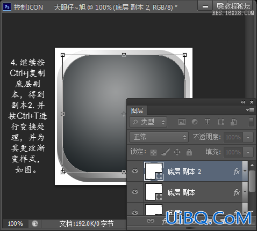Minimize the document window
The image size is (257, 231).
click(x=205, y=6)
